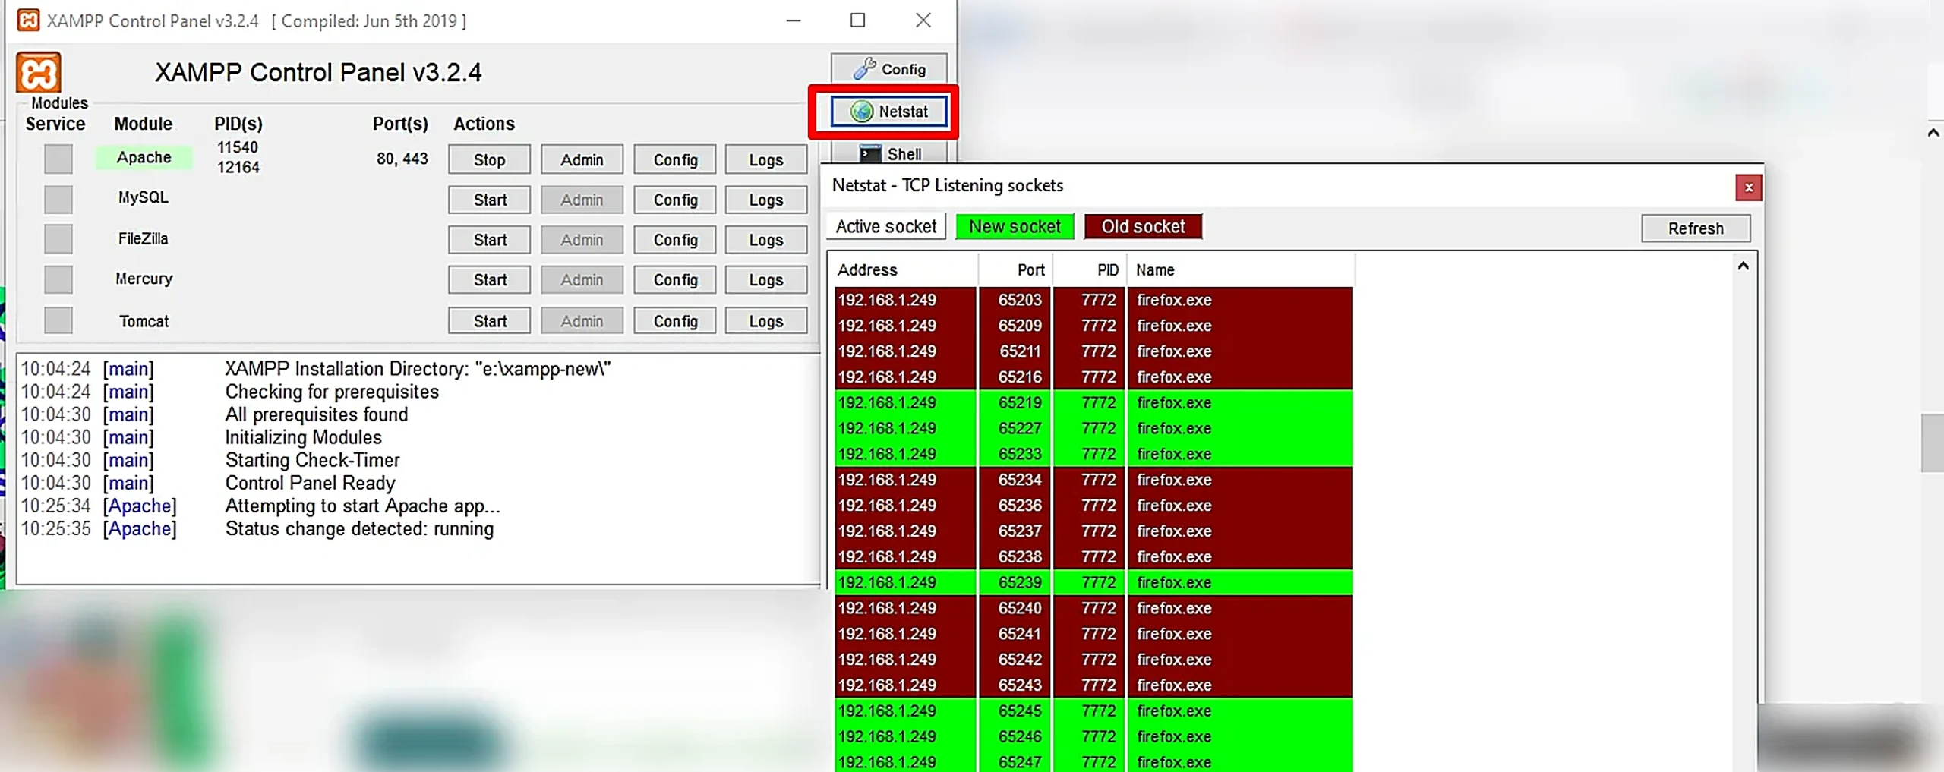Click the XAMPP logo in the control panel header
This screenshot has height=772, width=1944.
click(x=38, y=73)
